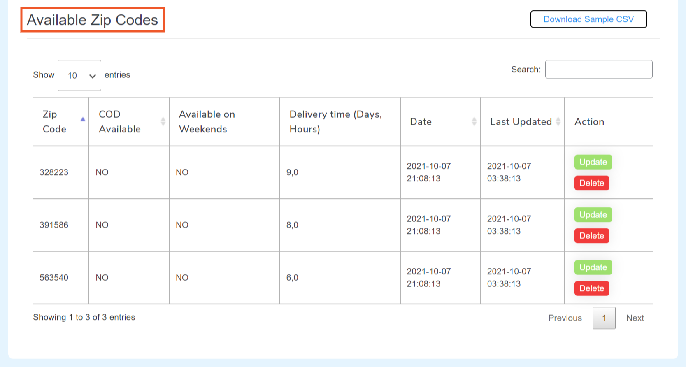Screen dimensions: 686x367
Task: Focus the Search input field
Action: pyautogui.click(x=599, y=69)
